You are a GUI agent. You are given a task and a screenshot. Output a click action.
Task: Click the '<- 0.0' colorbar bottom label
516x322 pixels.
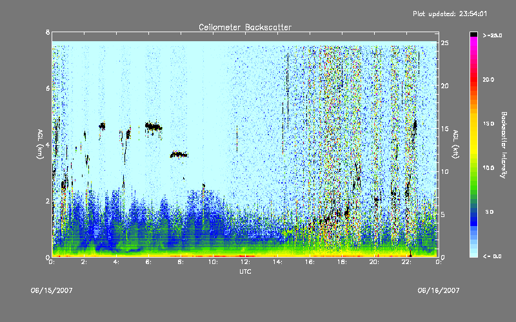pos(492,256)
